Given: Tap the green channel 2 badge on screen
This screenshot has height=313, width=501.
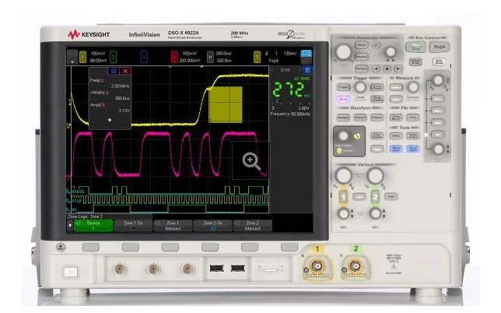Looking at the screenshot, I should tap(113, 58).
